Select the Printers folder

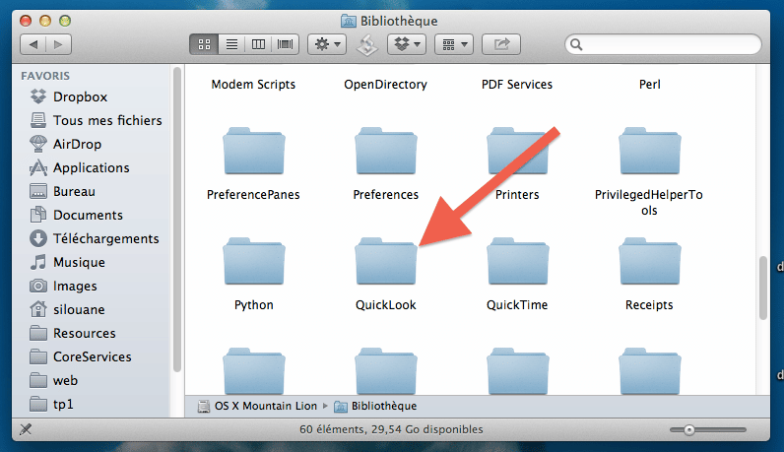[517, 152]
